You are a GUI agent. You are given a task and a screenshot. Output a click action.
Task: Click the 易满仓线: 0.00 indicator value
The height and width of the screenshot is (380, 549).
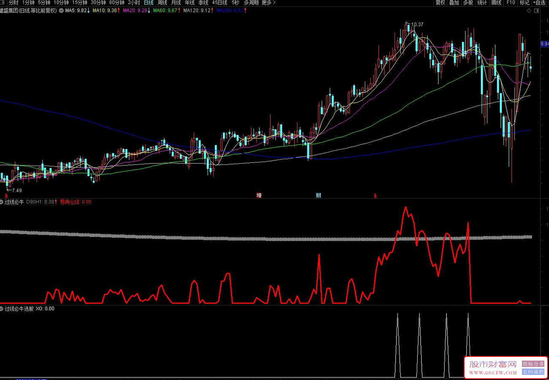pyautogui.click(x=76, y=202)
